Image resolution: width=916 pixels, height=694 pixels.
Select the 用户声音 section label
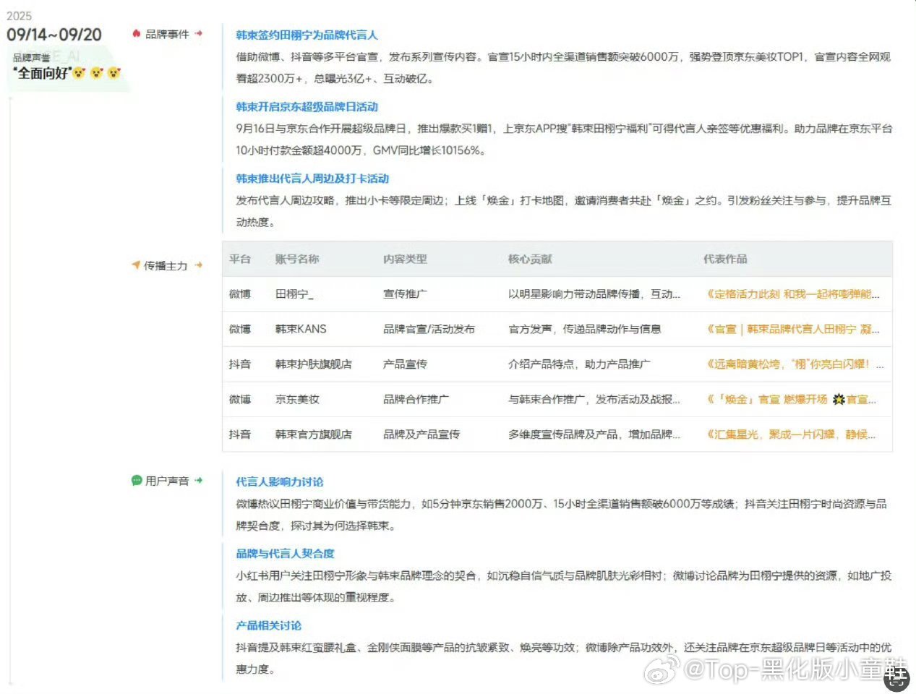[x=167, y=481]
